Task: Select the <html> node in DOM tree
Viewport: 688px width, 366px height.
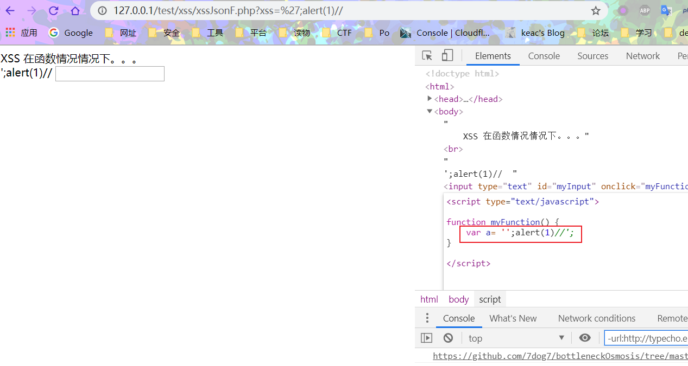Action: click(x=440, y=87)
